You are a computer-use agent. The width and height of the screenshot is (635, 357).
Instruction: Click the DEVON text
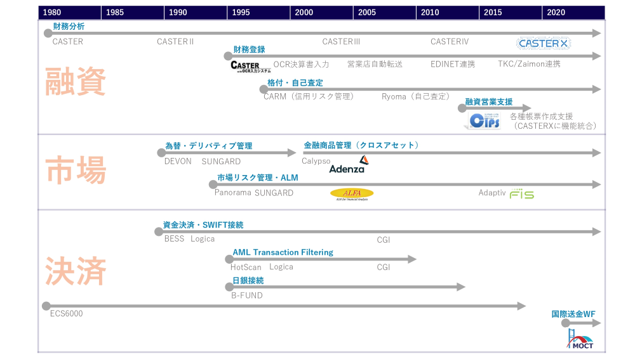pyautogui.click(x=178, y=161)
